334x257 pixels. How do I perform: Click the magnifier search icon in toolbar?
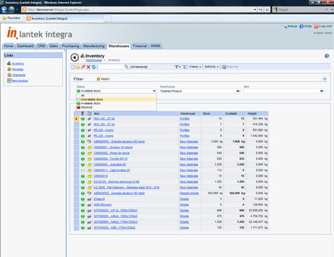click(126, 67)
